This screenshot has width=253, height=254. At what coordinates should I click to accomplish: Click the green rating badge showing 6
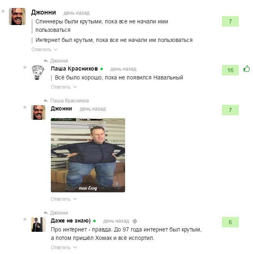(230, 222)
